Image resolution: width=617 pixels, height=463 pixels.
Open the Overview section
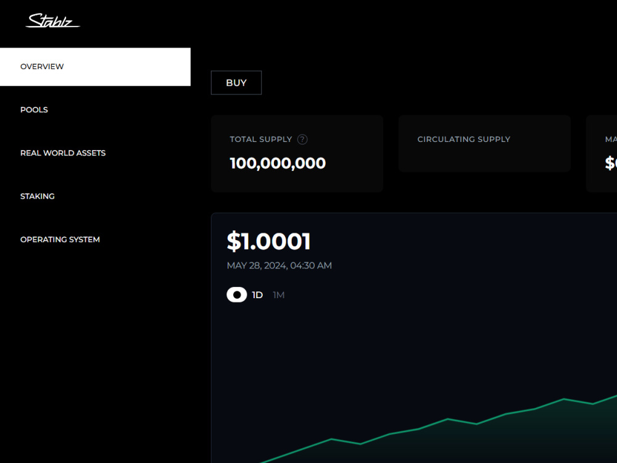(x=95, y=67)
